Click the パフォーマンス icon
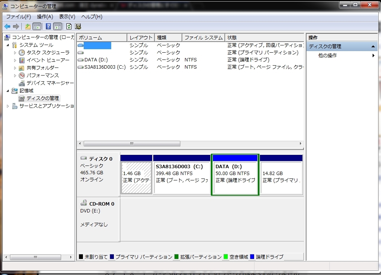This screenshot has height=275, width=381. pyautogui.click(x=22, y=76)
